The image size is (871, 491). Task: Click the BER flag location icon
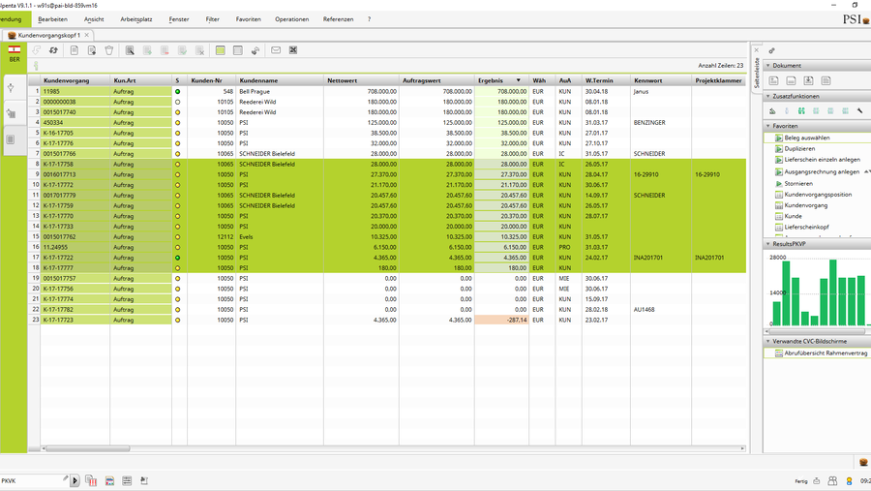(x=14, y=54)
